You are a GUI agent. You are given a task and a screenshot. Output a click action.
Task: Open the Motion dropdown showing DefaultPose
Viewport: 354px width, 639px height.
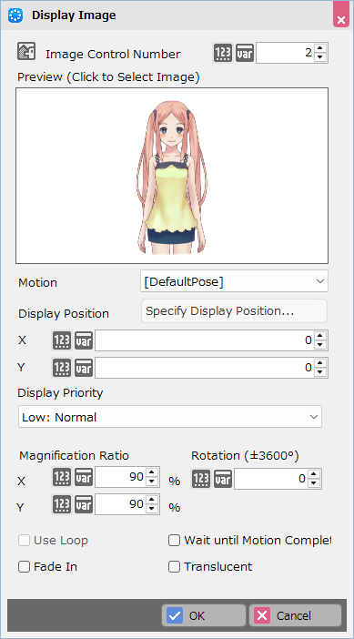pyautogui.click(x=234, y=281)
